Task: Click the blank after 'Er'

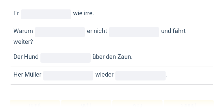Action: click(x=46, y=14)
